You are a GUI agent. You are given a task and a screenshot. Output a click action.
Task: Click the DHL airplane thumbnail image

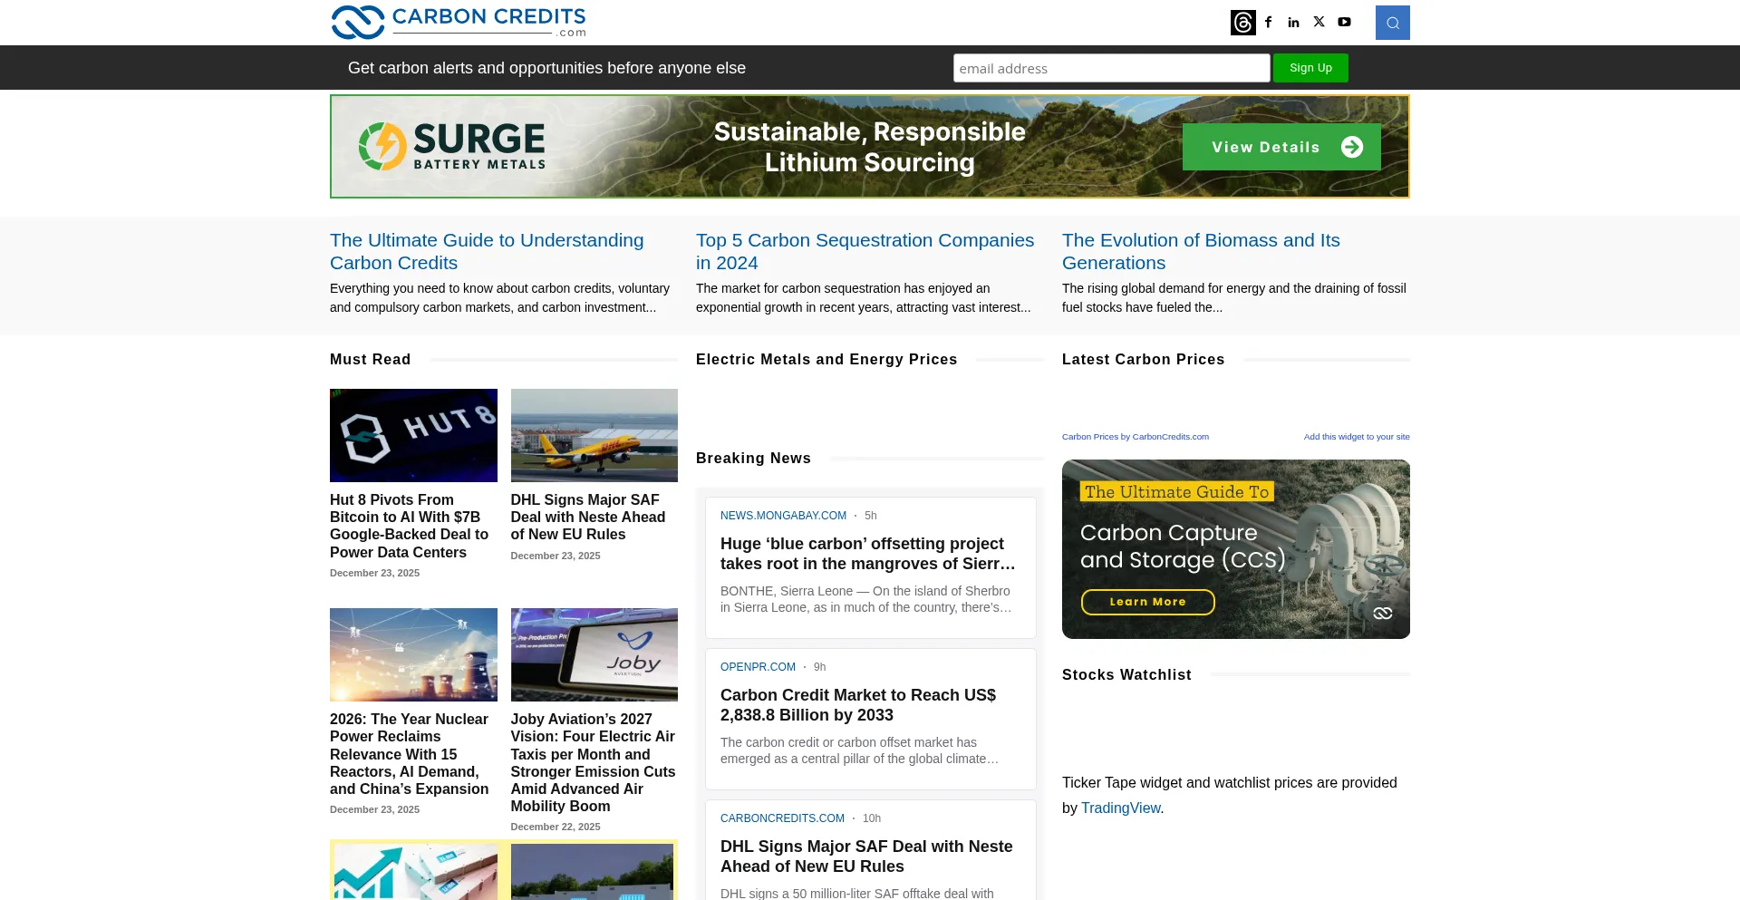coord(594,435)
